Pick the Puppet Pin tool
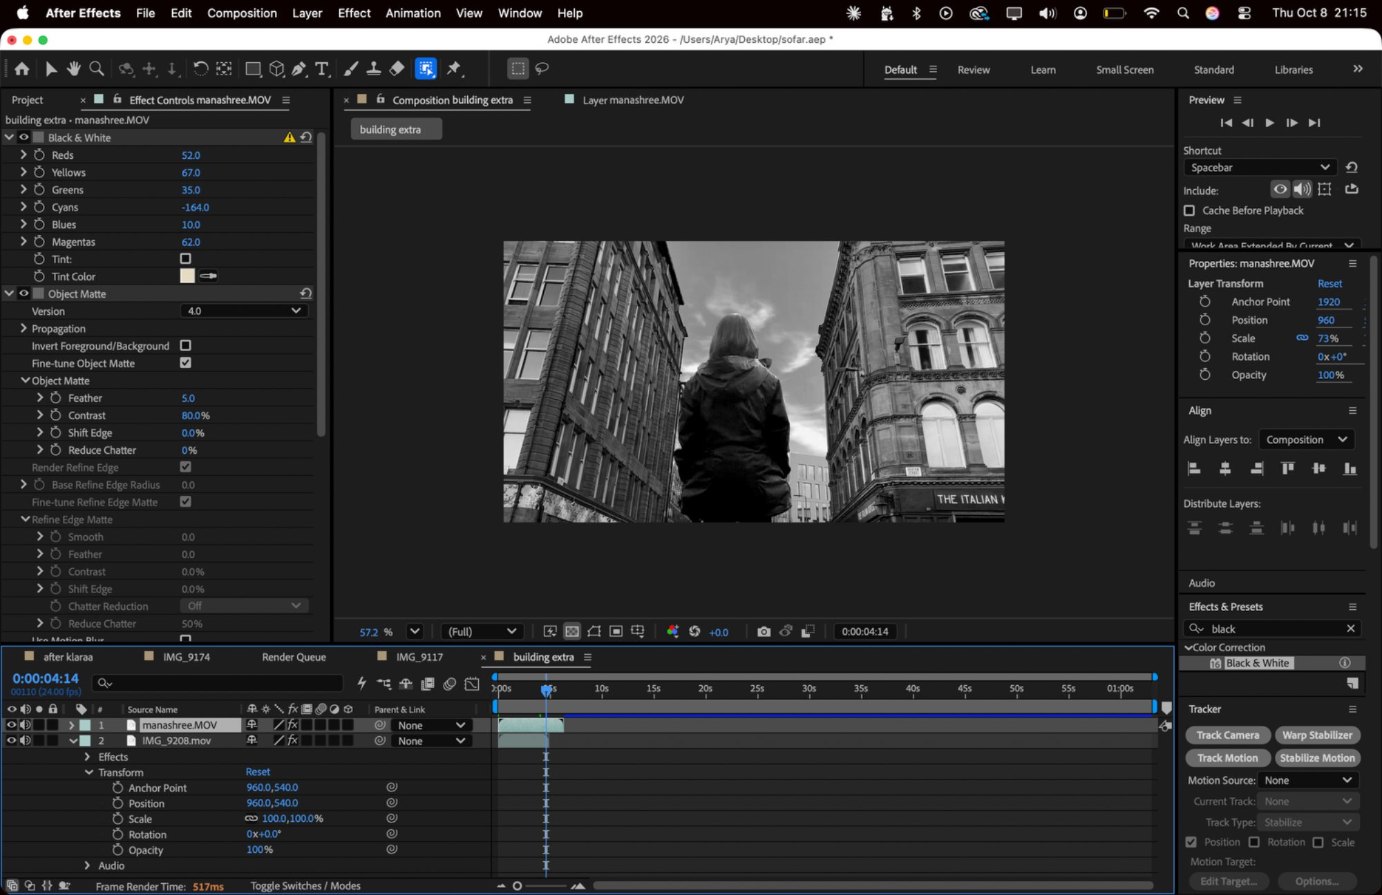This screenshot has height=895, width=1382. 454,68
